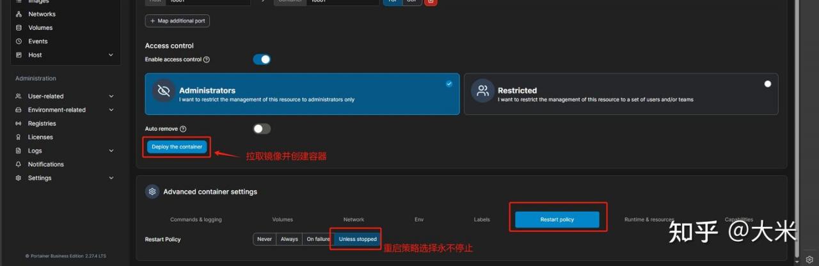Screen dimensions: 819x266
Task: Select the Restricted access option card
Action: (x=621, y=94)
